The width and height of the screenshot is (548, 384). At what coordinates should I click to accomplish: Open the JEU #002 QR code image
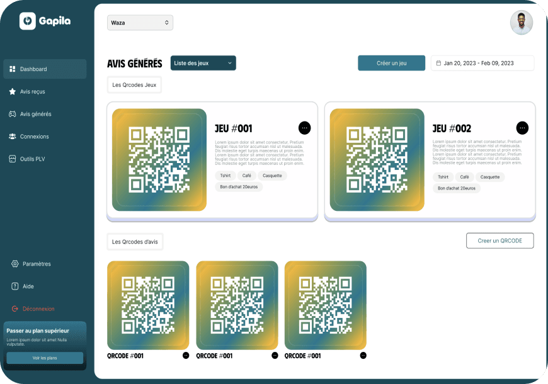377,160
